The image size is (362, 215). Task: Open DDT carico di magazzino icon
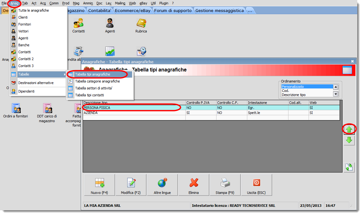click(47, 113)
